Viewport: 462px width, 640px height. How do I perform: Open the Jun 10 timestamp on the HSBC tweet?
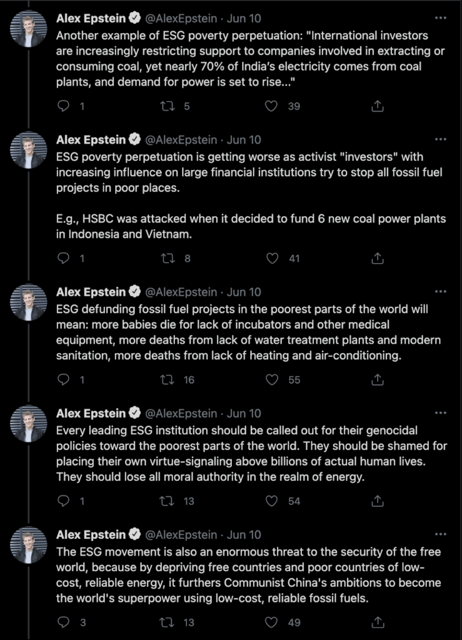pos(244,139)
